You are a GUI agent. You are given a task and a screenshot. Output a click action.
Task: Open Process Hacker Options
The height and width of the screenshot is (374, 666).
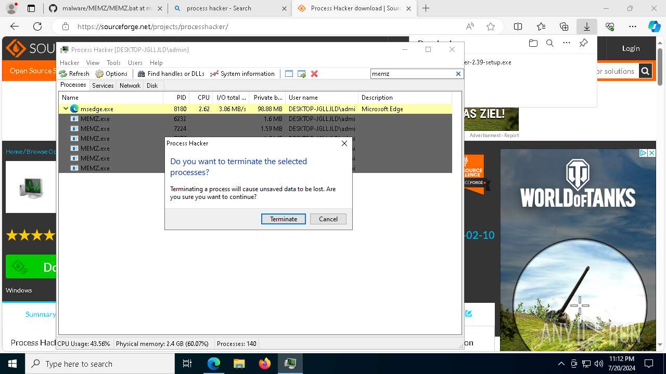click(x=111, y=74)
